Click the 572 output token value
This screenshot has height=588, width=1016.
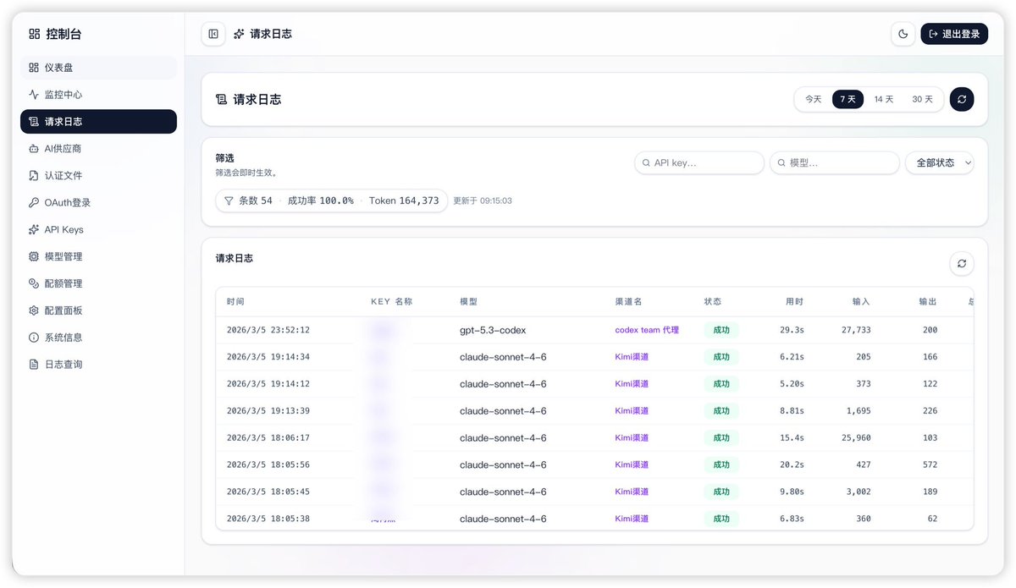click(930, 465)
